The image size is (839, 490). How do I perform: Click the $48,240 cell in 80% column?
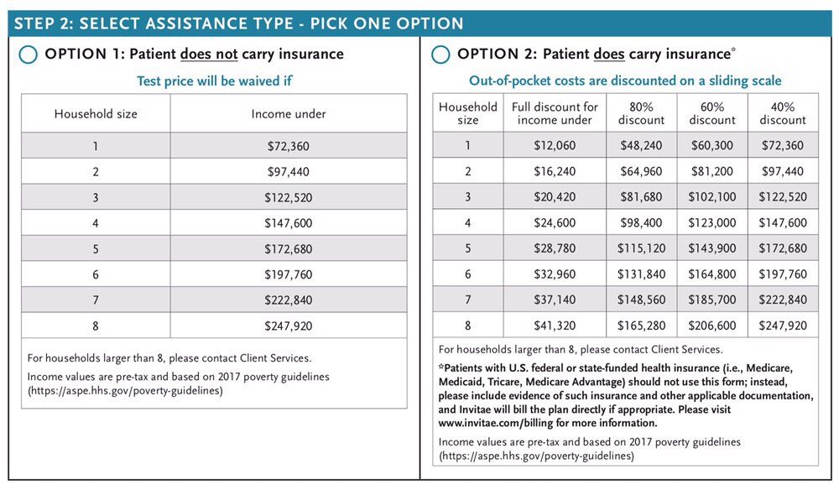click(x=641, y=146)
